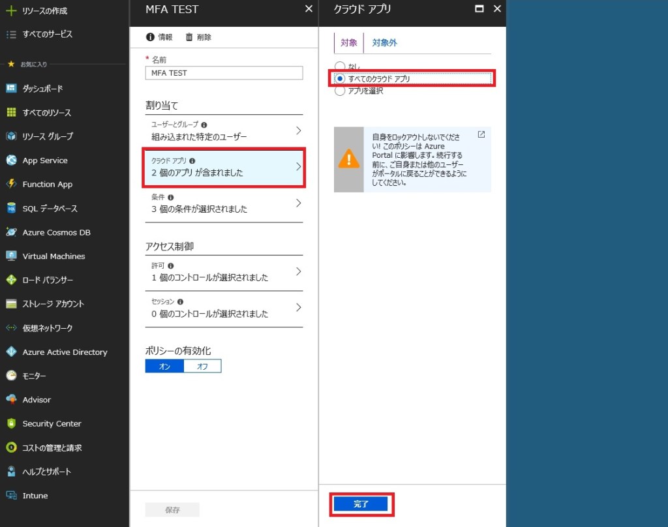
Task: Click the info icon beside セッション
Action: 180,301
